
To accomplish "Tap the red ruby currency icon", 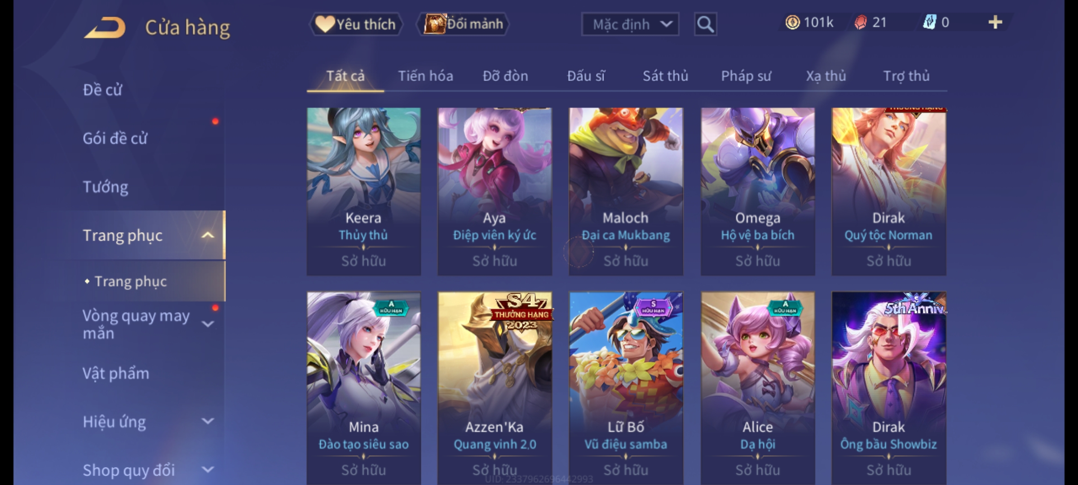I will [x=861, y=22].
